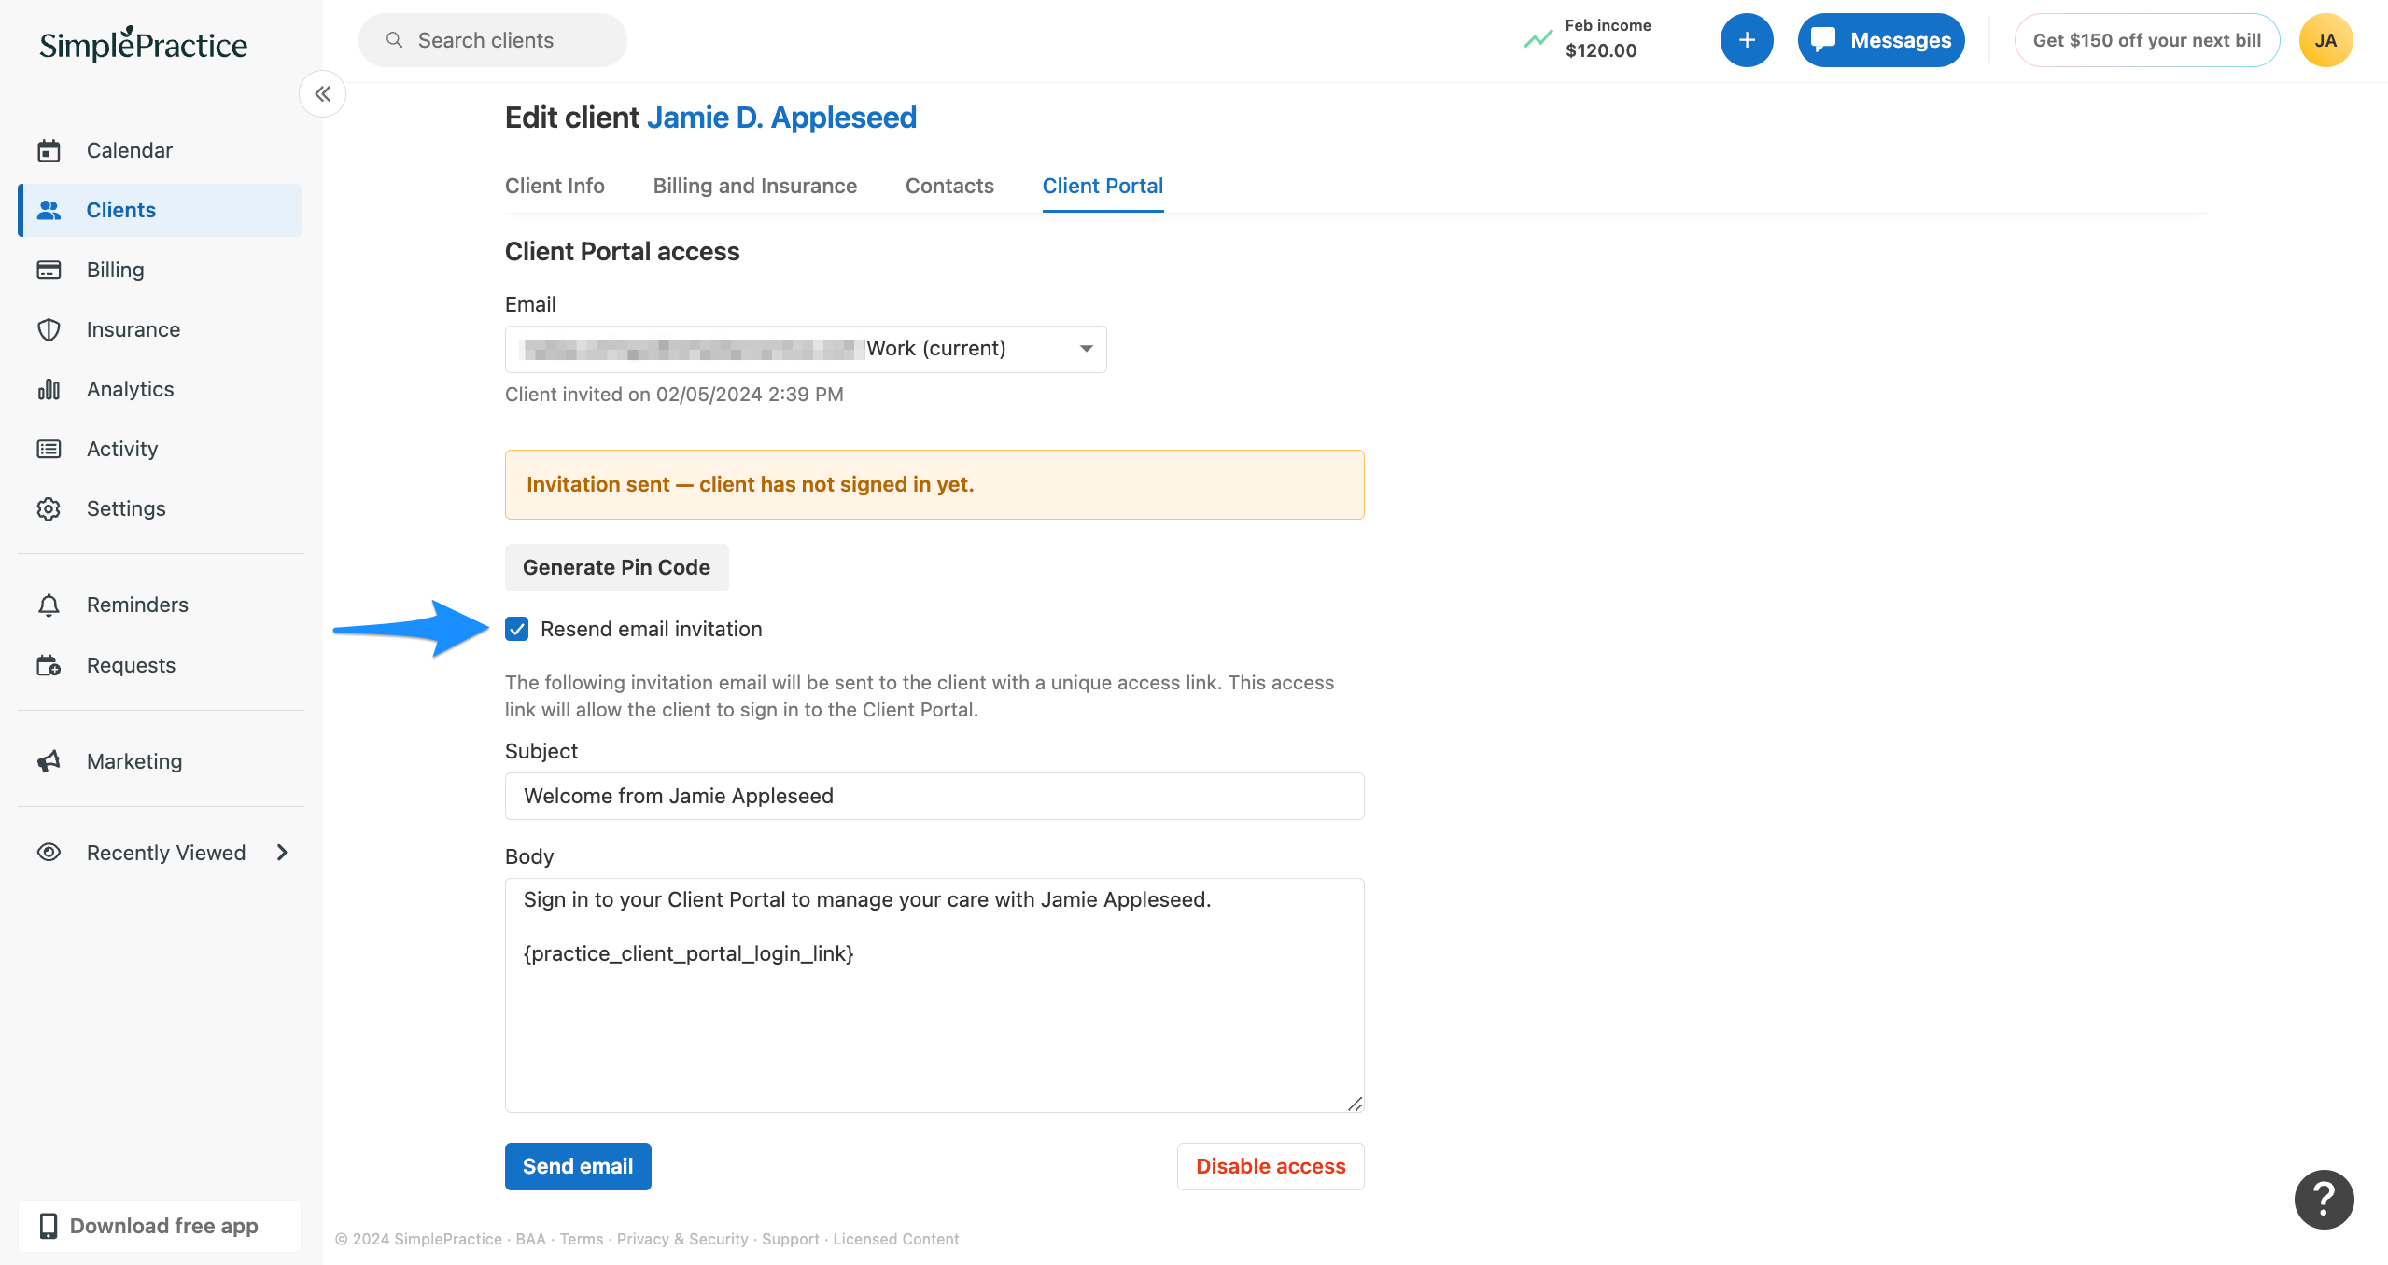Open the BAA footer link

(x=530, y=1239)
